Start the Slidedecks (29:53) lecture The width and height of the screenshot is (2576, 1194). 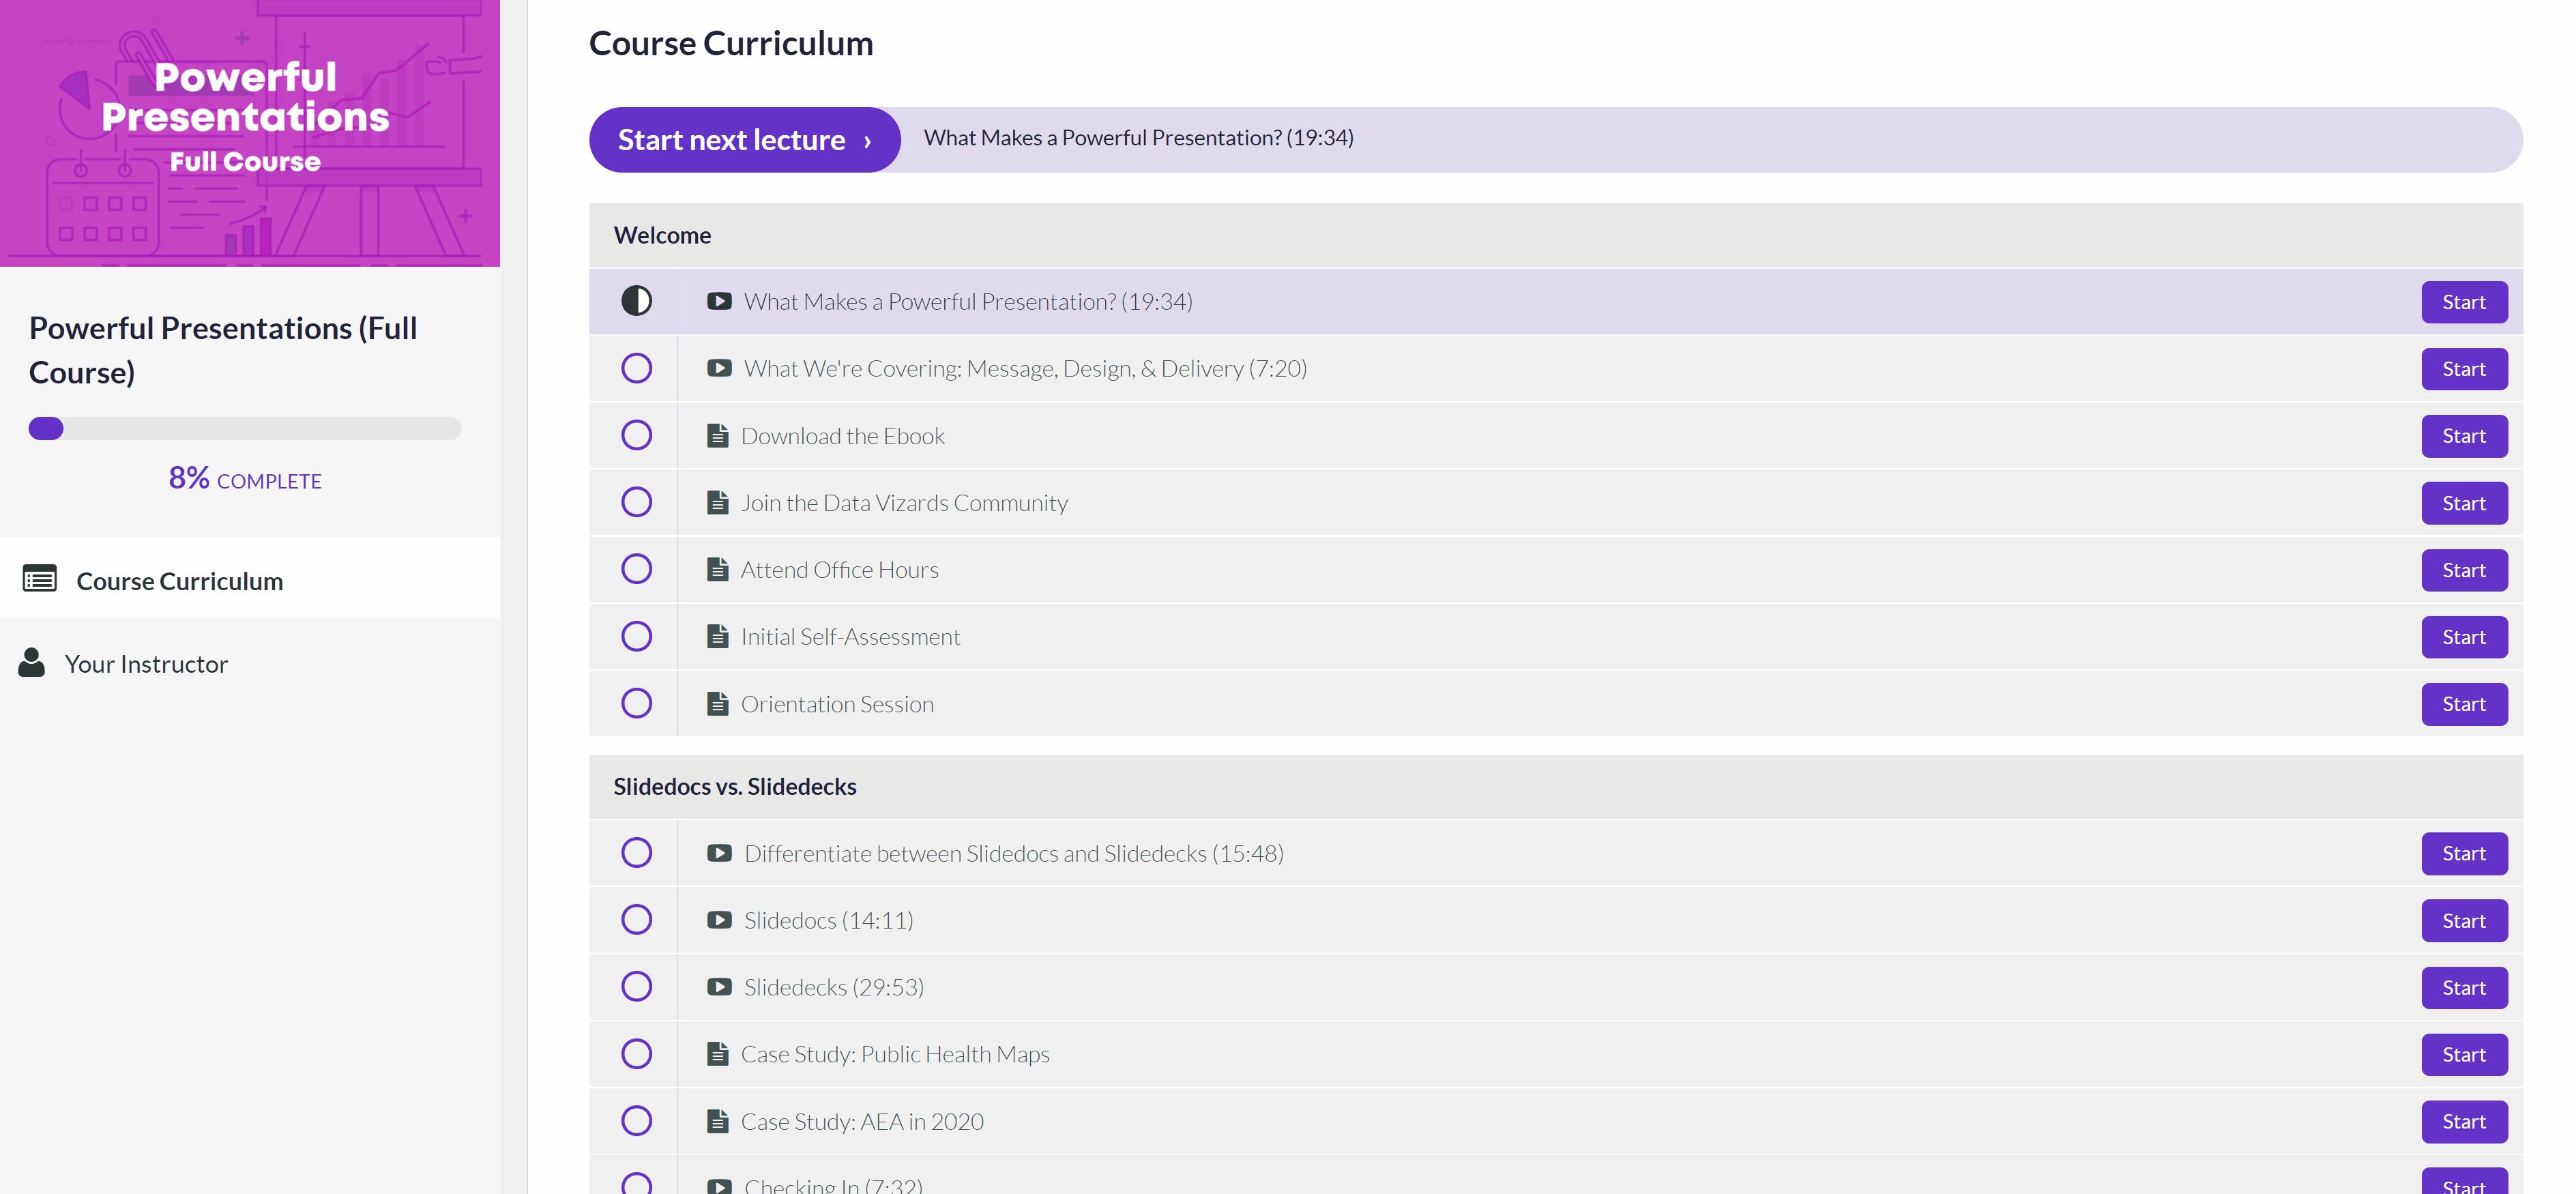[x=2464, y=988]
